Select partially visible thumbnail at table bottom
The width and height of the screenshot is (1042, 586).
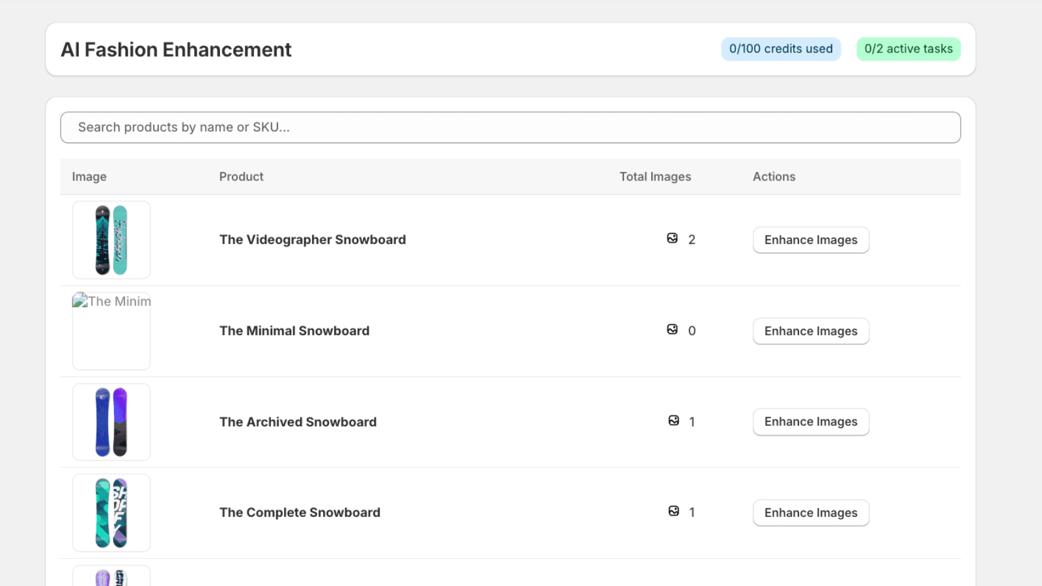[x=111, y=576]
